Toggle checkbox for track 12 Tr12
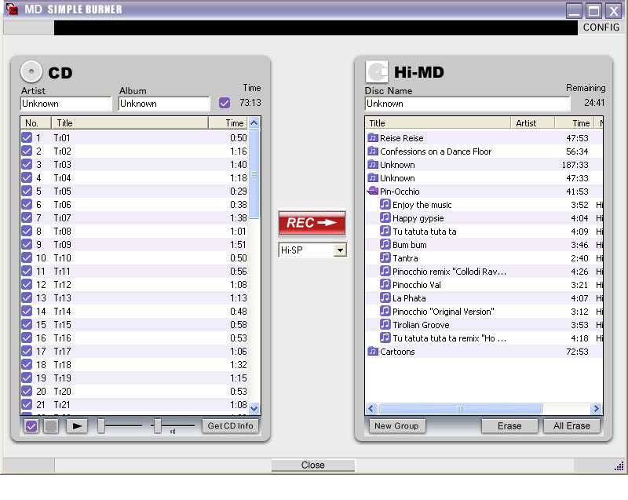 coord(27,284)
